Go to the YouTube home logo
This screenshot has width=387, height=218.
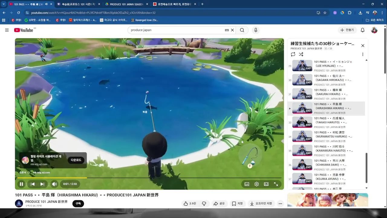24,30
